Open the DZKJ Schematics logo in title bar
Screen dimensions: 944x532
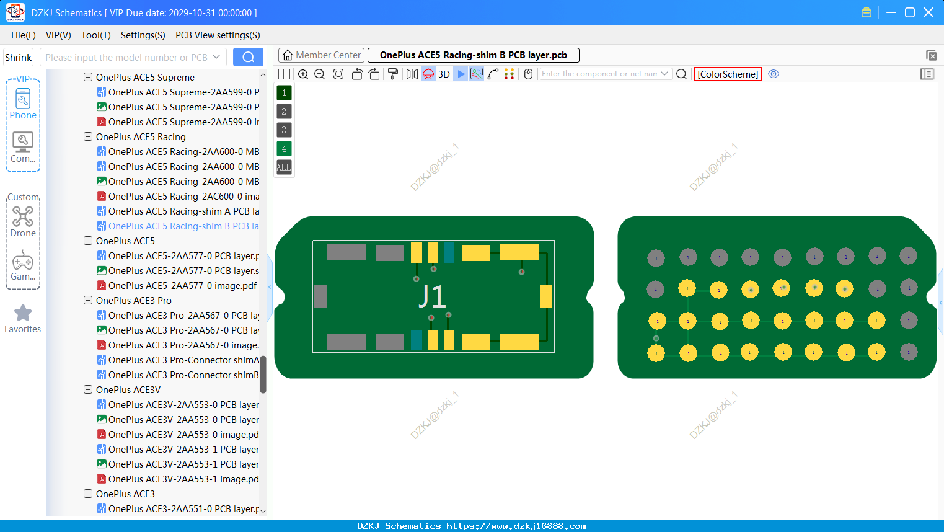click(15, 12)
